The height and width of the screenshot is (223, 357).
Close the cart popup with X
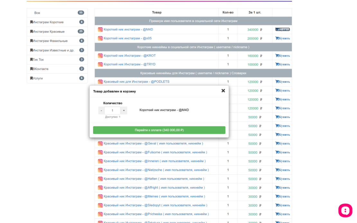(x=223, y=91)
